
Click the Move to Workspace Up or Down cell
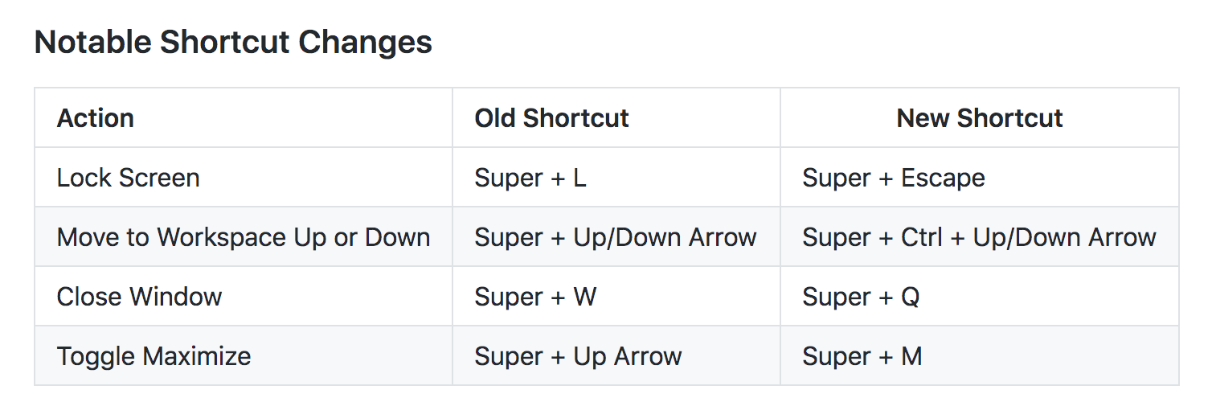(244, 236)
